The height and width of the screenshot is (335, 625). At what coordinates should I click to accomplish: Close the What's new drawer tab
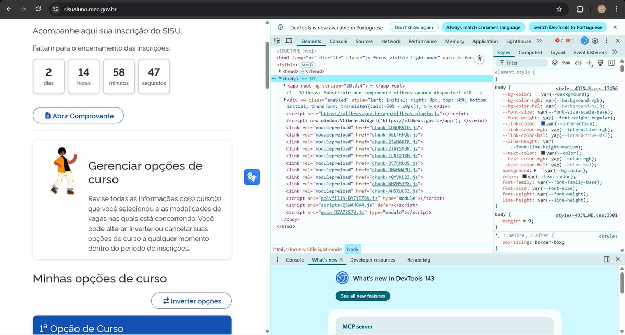click(x=341, y=259)
